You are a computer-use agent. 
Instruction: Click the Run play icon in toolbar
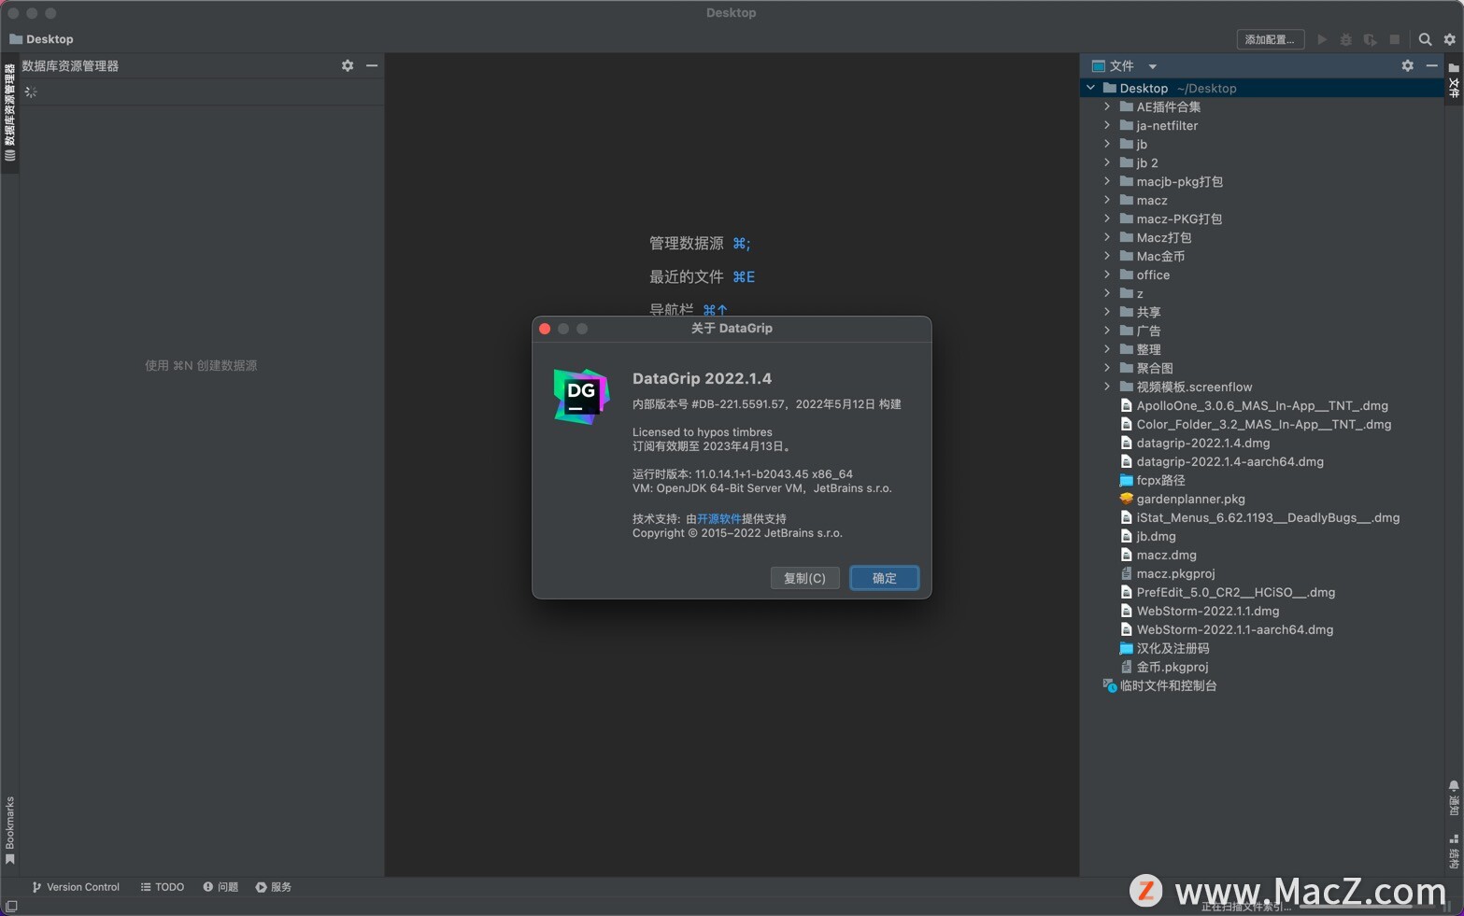click(1322, 39)
